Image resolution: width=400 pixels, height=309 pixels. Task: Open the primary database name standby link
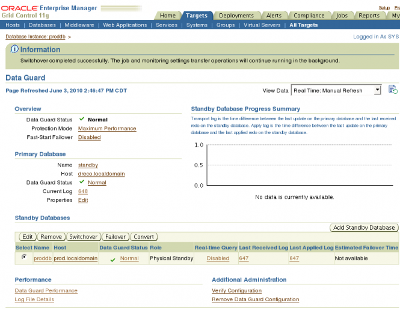[88, 165]
